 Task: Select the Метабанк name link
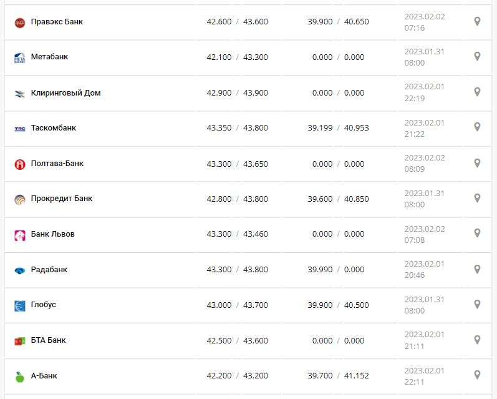[50, 57]
